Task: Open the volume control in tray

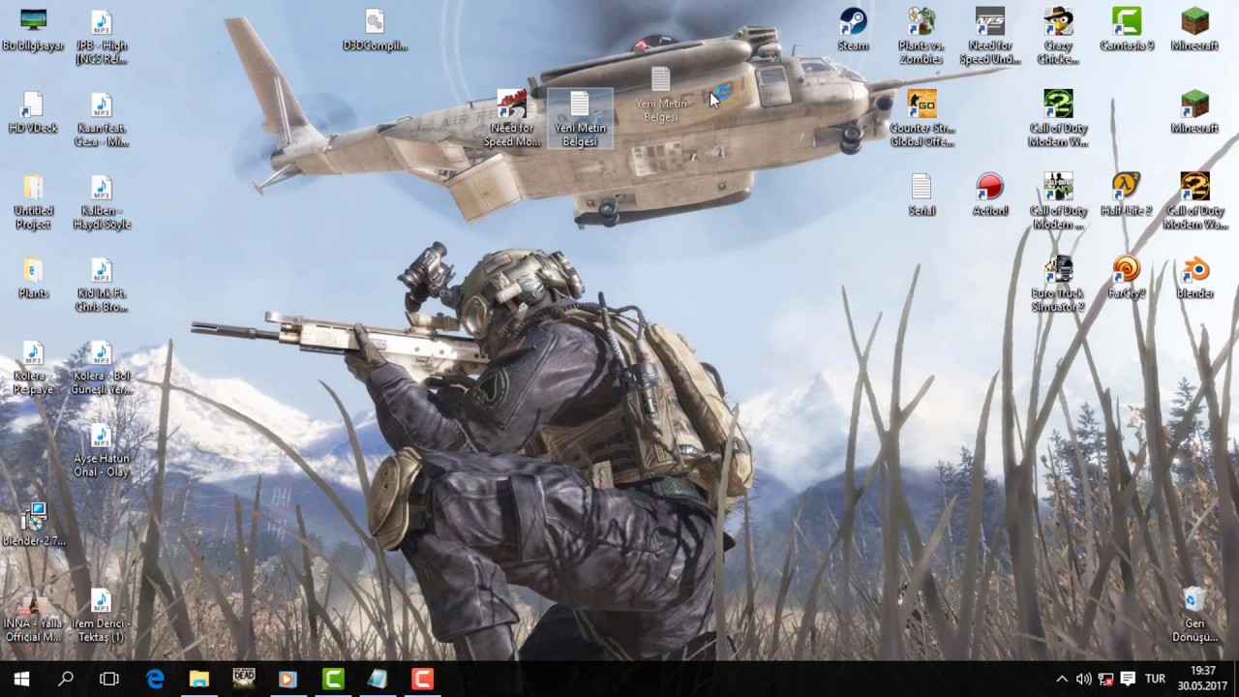Action: (x=1083, y=679)
